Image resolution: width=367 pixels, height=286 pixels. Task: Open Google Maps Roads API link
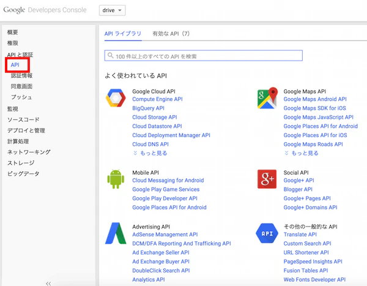tap(313, 144)
